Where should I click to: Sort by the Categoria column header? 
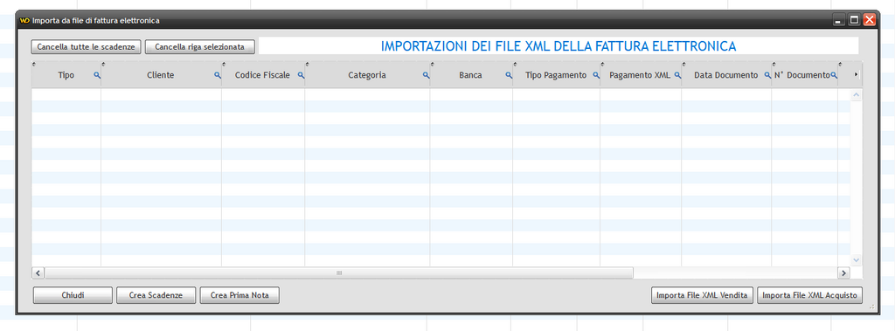(367, 75)
